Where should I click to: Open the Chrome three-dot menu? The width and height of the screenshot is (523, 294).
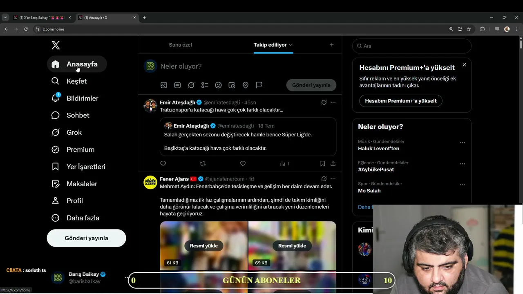coord(516,29)
